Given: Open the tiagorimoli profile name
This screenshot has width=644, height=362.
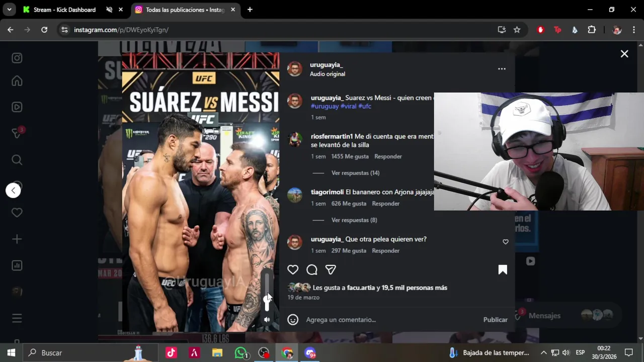Looking at the screenshot, I should (327, 192).
